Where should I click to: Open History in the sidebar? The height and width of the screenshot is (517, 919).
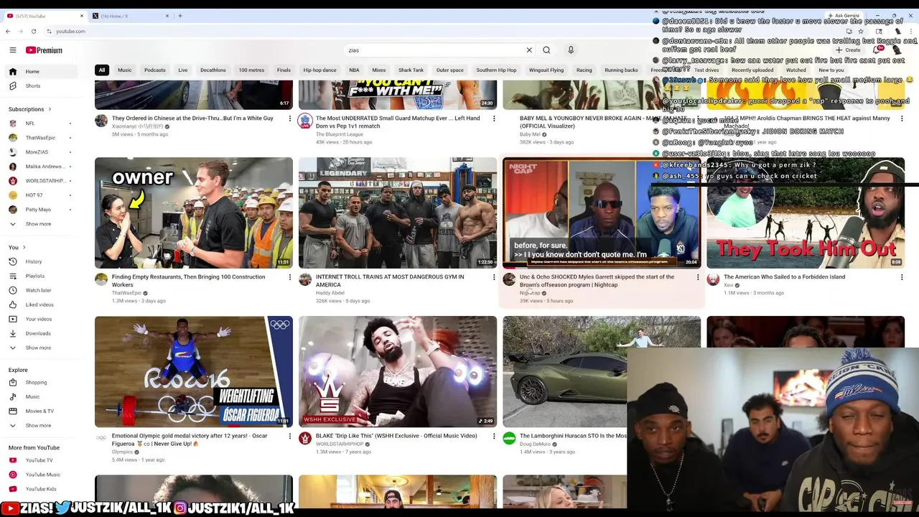(x=42, y=261)
